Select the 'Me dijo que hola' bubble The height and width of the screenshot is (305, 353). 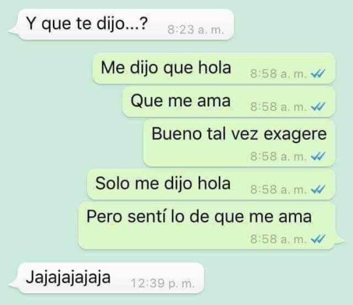click(x=214, y=69)
